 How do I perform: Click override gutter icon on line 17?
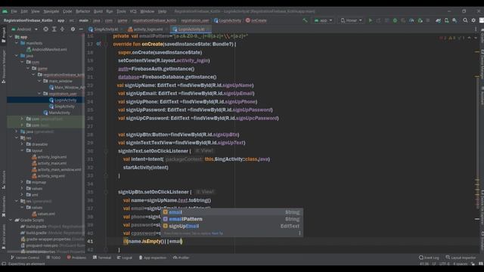pyautogui.click(x=98, y=44)
